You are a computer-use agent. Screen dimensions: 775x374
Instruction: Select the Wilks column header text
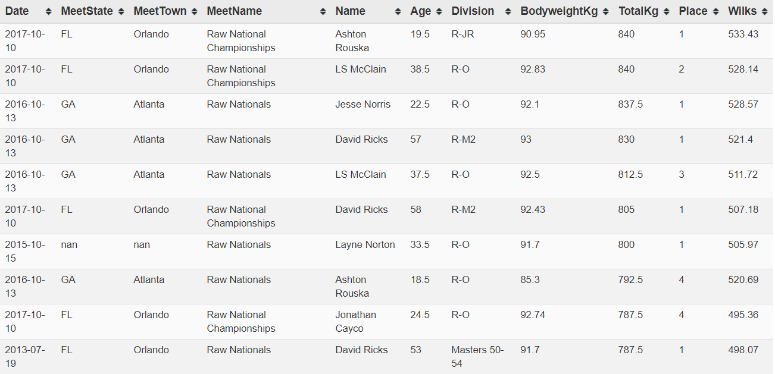[x=741, y=11]
